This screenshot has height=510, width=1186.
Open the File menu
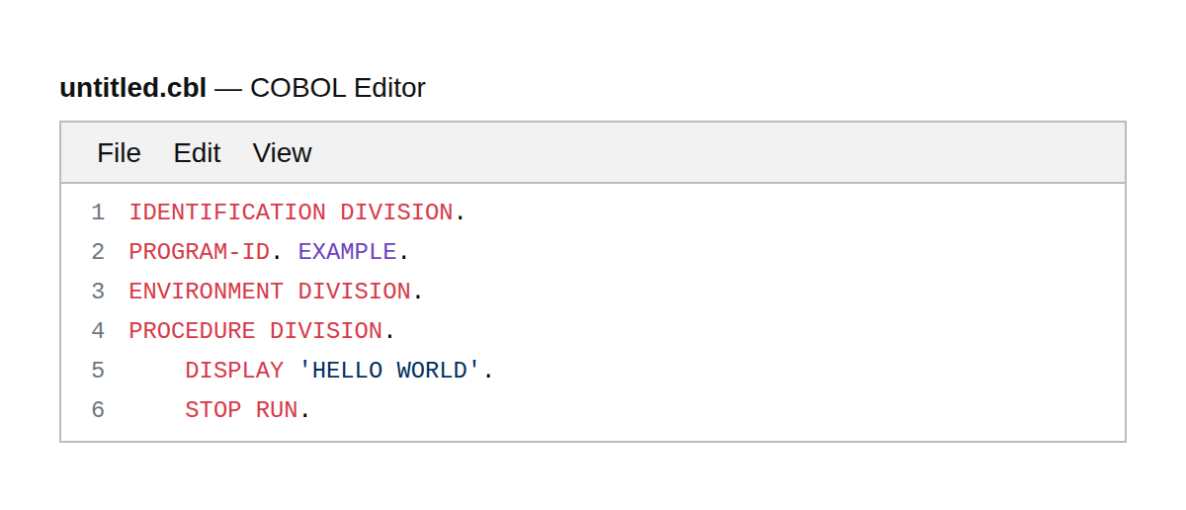pyautogui.click(x=119, y=153)
